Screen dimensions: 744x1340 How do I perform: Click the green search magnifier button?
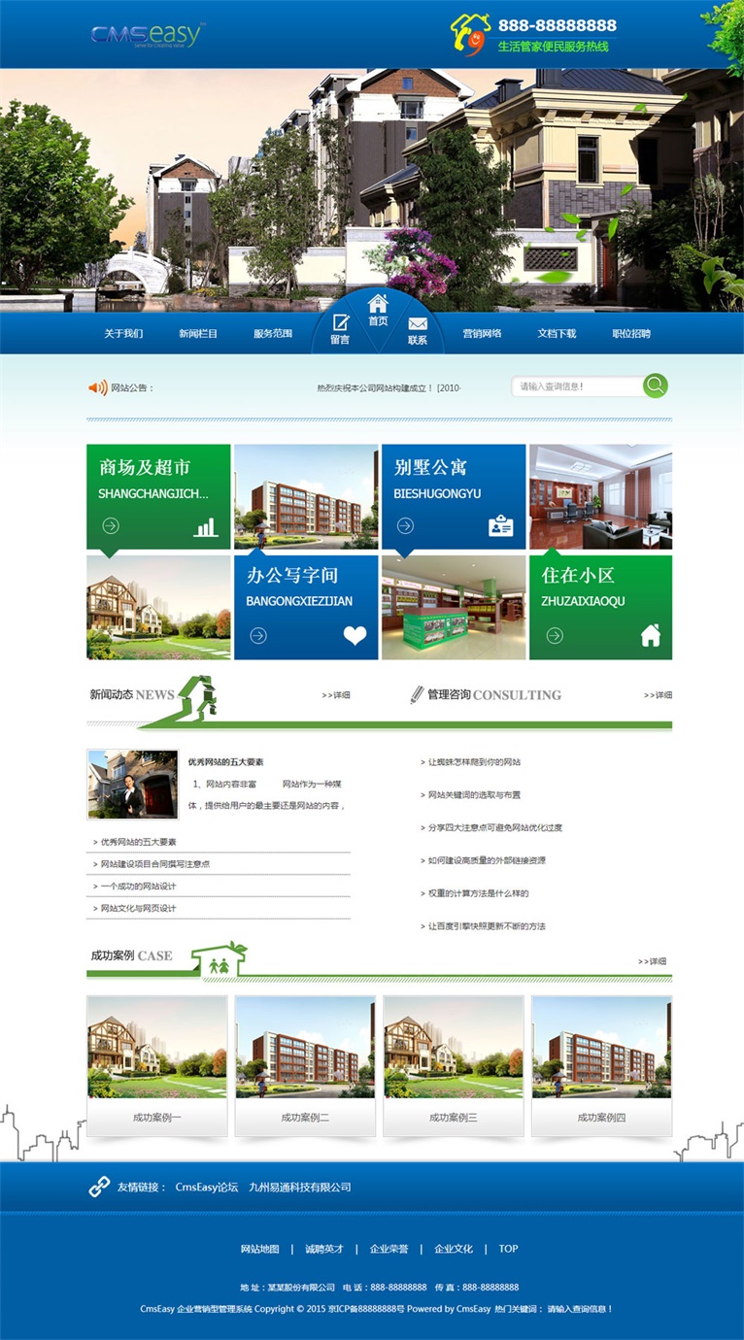point(656,385)
